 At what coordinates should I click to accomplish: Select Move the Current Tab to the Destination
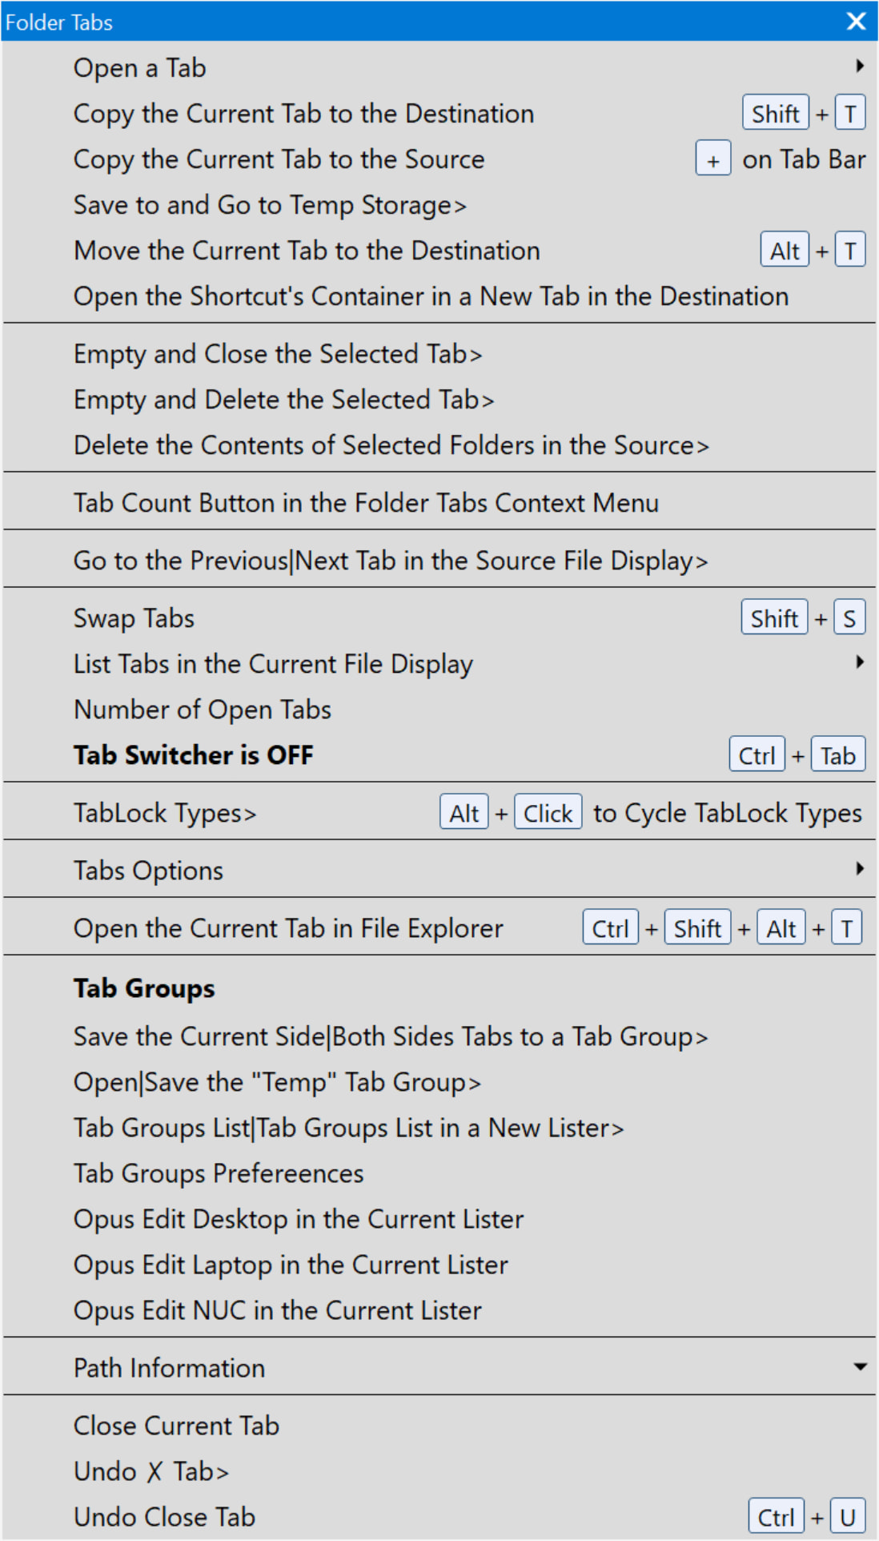tap(307, 251)
